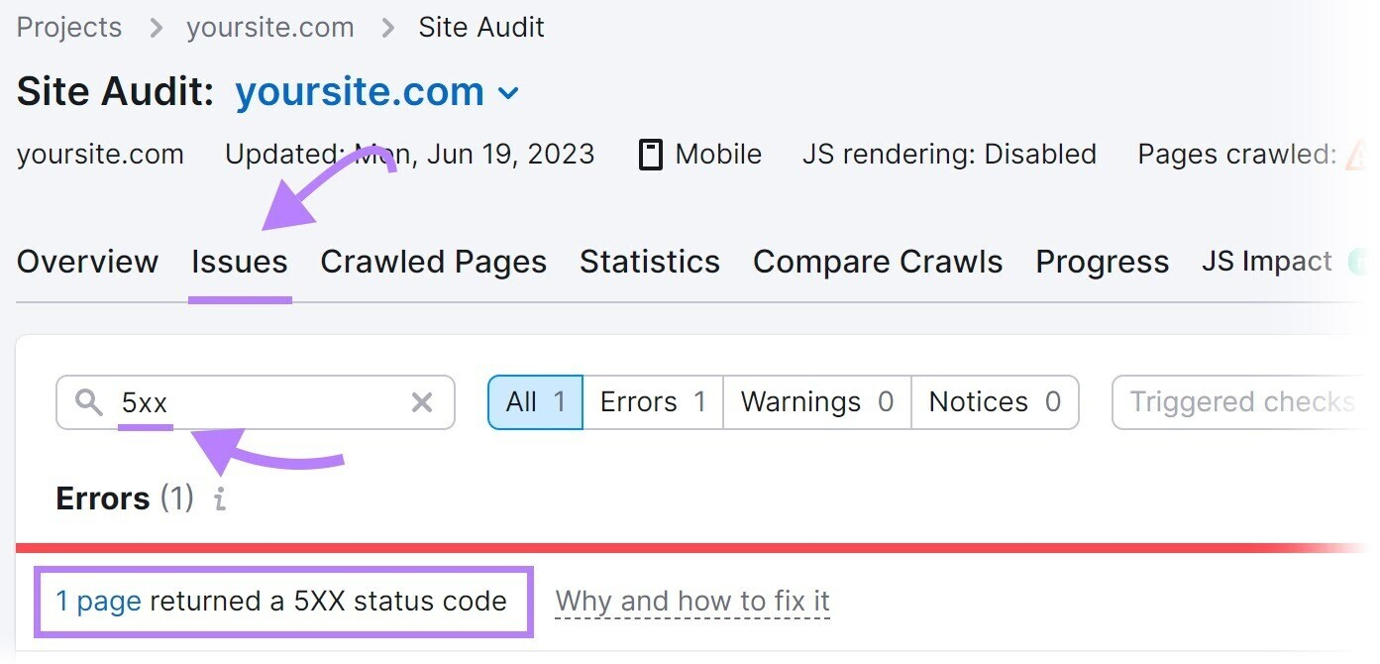Select the Errors filter
This screenshot has height=664, width=1380.
[x=652, y=401]
